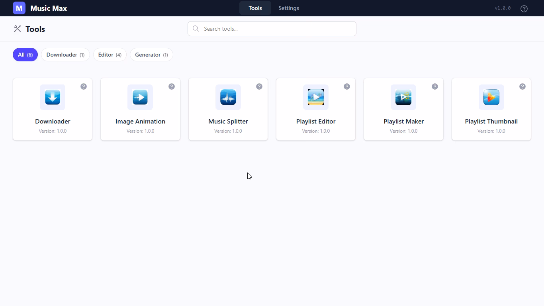
Task: Open the Downloader tool icon
Action: [53, 97]
